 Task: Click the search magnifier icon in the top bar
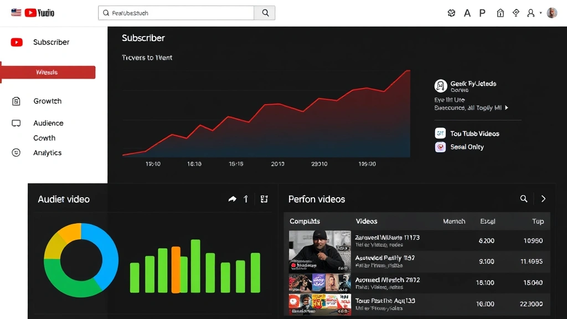pos(264,12)
